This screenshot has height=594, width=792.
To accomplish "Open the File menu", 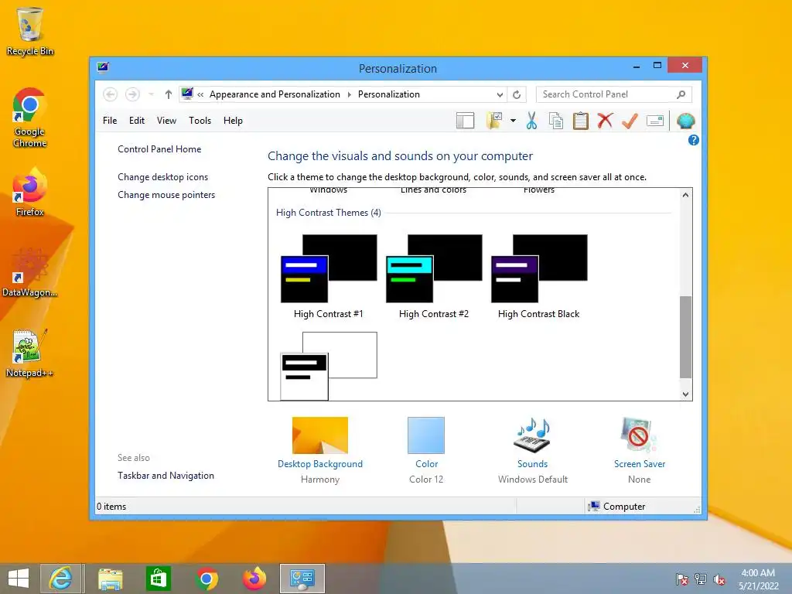I will tap(110, 121).
